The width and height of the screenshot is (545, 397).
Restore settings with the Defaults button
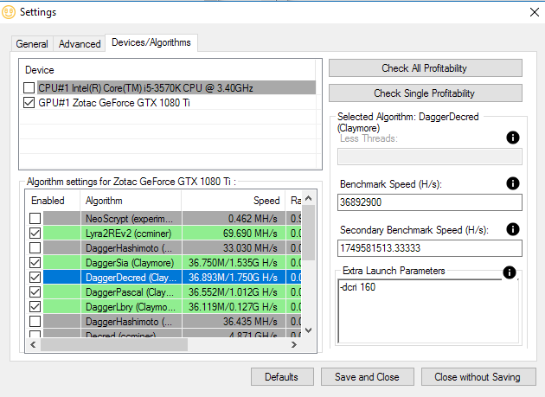[282, 377]
